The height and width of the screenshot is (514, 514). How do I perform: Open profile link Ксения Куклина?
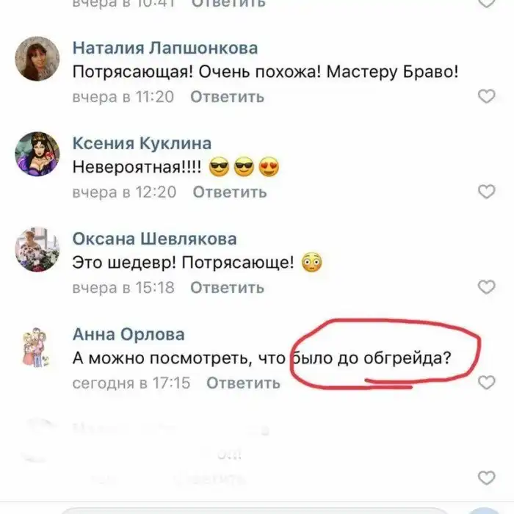142,143
